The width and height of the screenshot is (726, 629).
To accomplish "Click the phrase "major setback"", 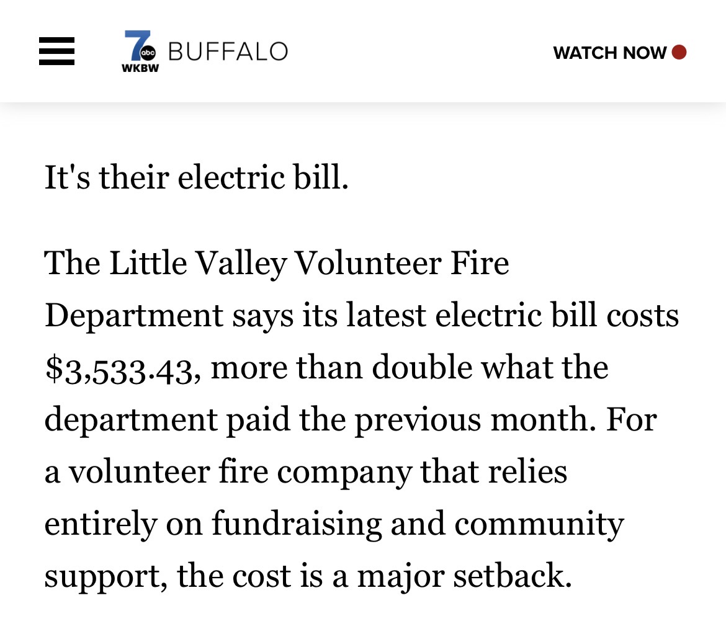I will (x=464, y=576).
